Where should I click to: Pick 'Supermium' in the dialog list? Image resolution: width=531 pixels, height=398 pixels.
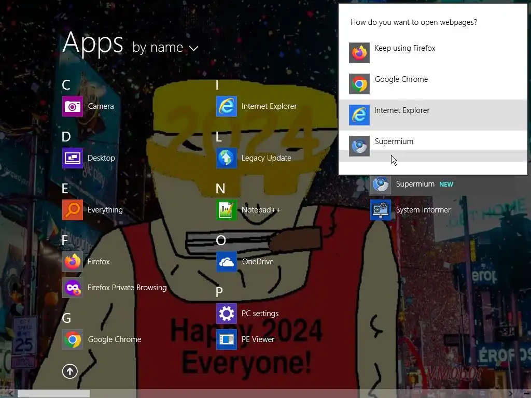(x=433, y=146)
